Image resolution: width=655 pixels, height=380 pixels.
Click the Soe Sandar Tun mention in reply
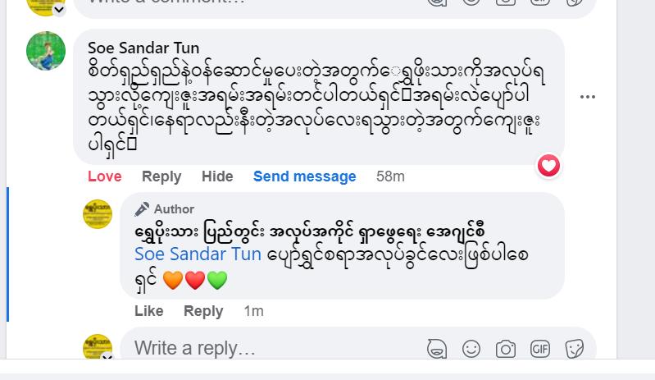tap(198, 254)
